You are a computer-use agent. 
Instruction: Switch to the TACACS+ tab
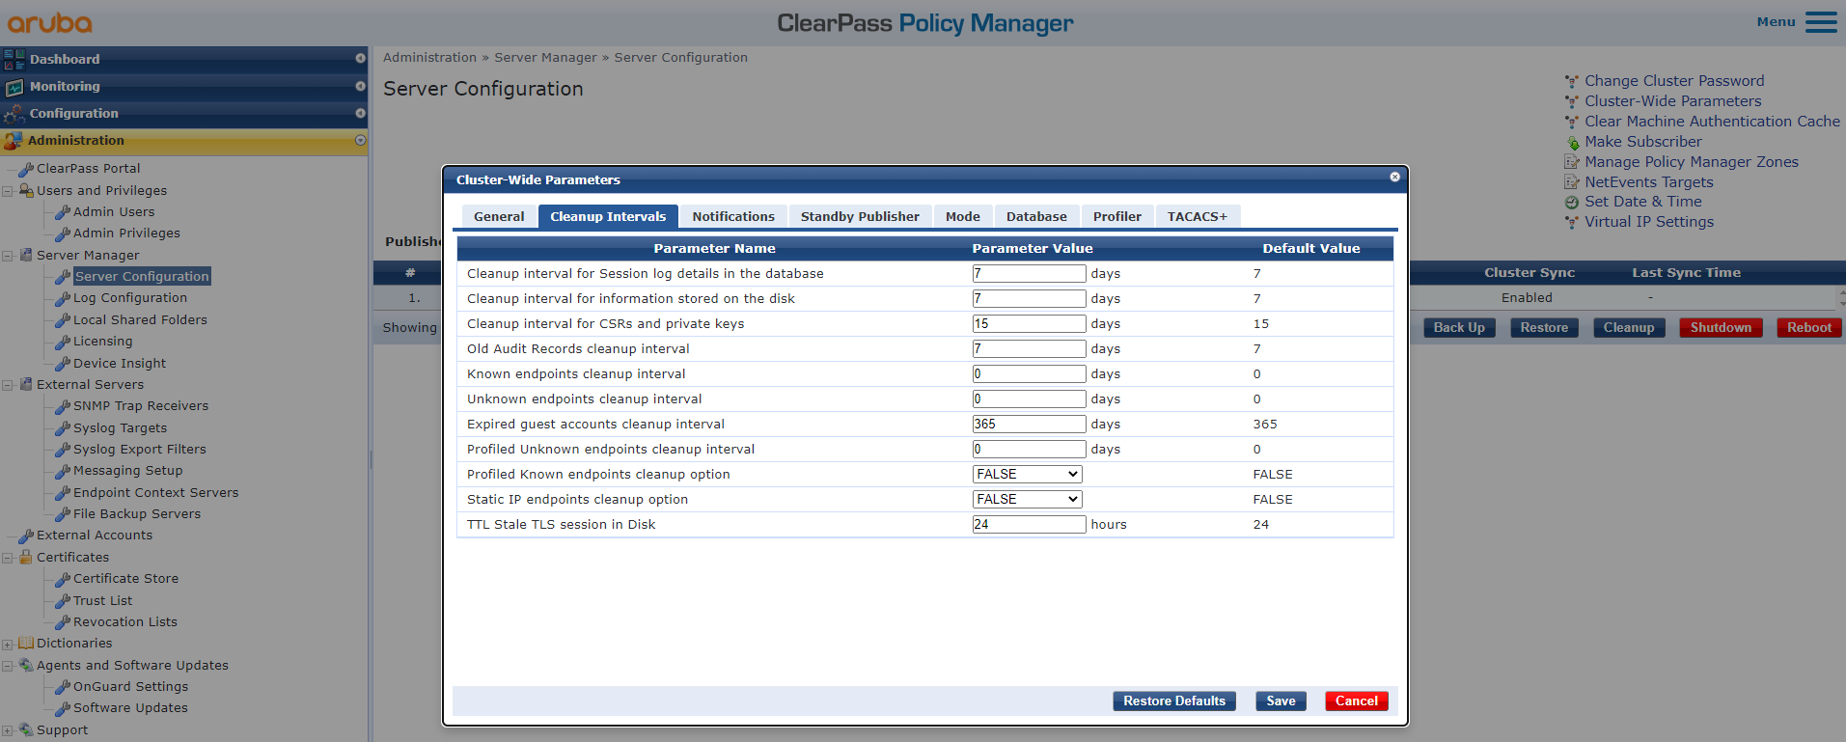click(x=1198, y=217)
